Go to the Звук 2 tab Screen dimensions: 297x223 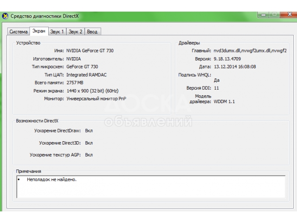tap(76, 32)
